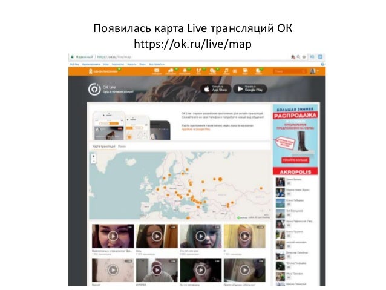The height and width of the screenshot is (290, 386).
Task: Zoom out of the map with minus button
Action: click(x=93, y=162)
